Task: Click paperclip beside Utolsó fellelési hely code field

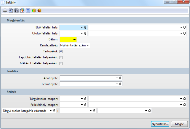Action: click(85, 33)
